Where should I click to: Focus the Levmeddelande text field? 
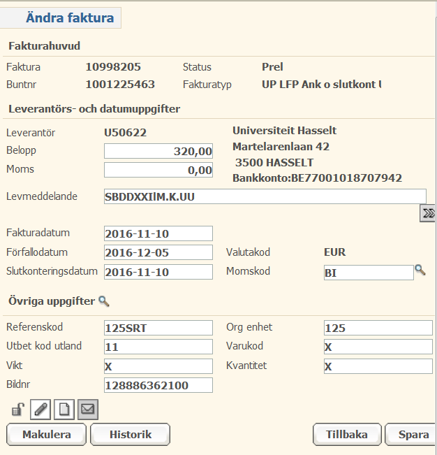click(265, 196)
